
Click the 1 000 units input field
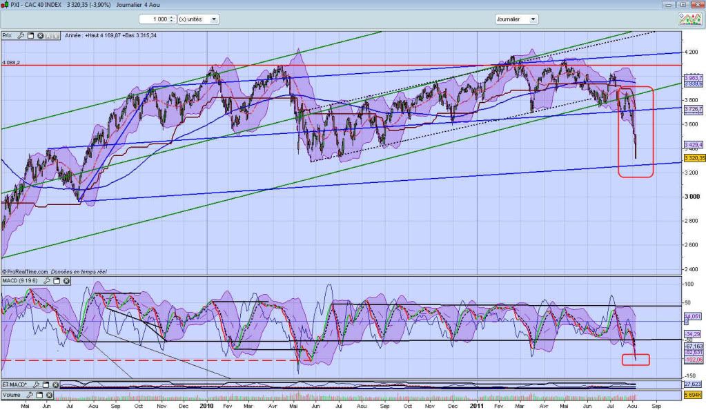point(155,19)
